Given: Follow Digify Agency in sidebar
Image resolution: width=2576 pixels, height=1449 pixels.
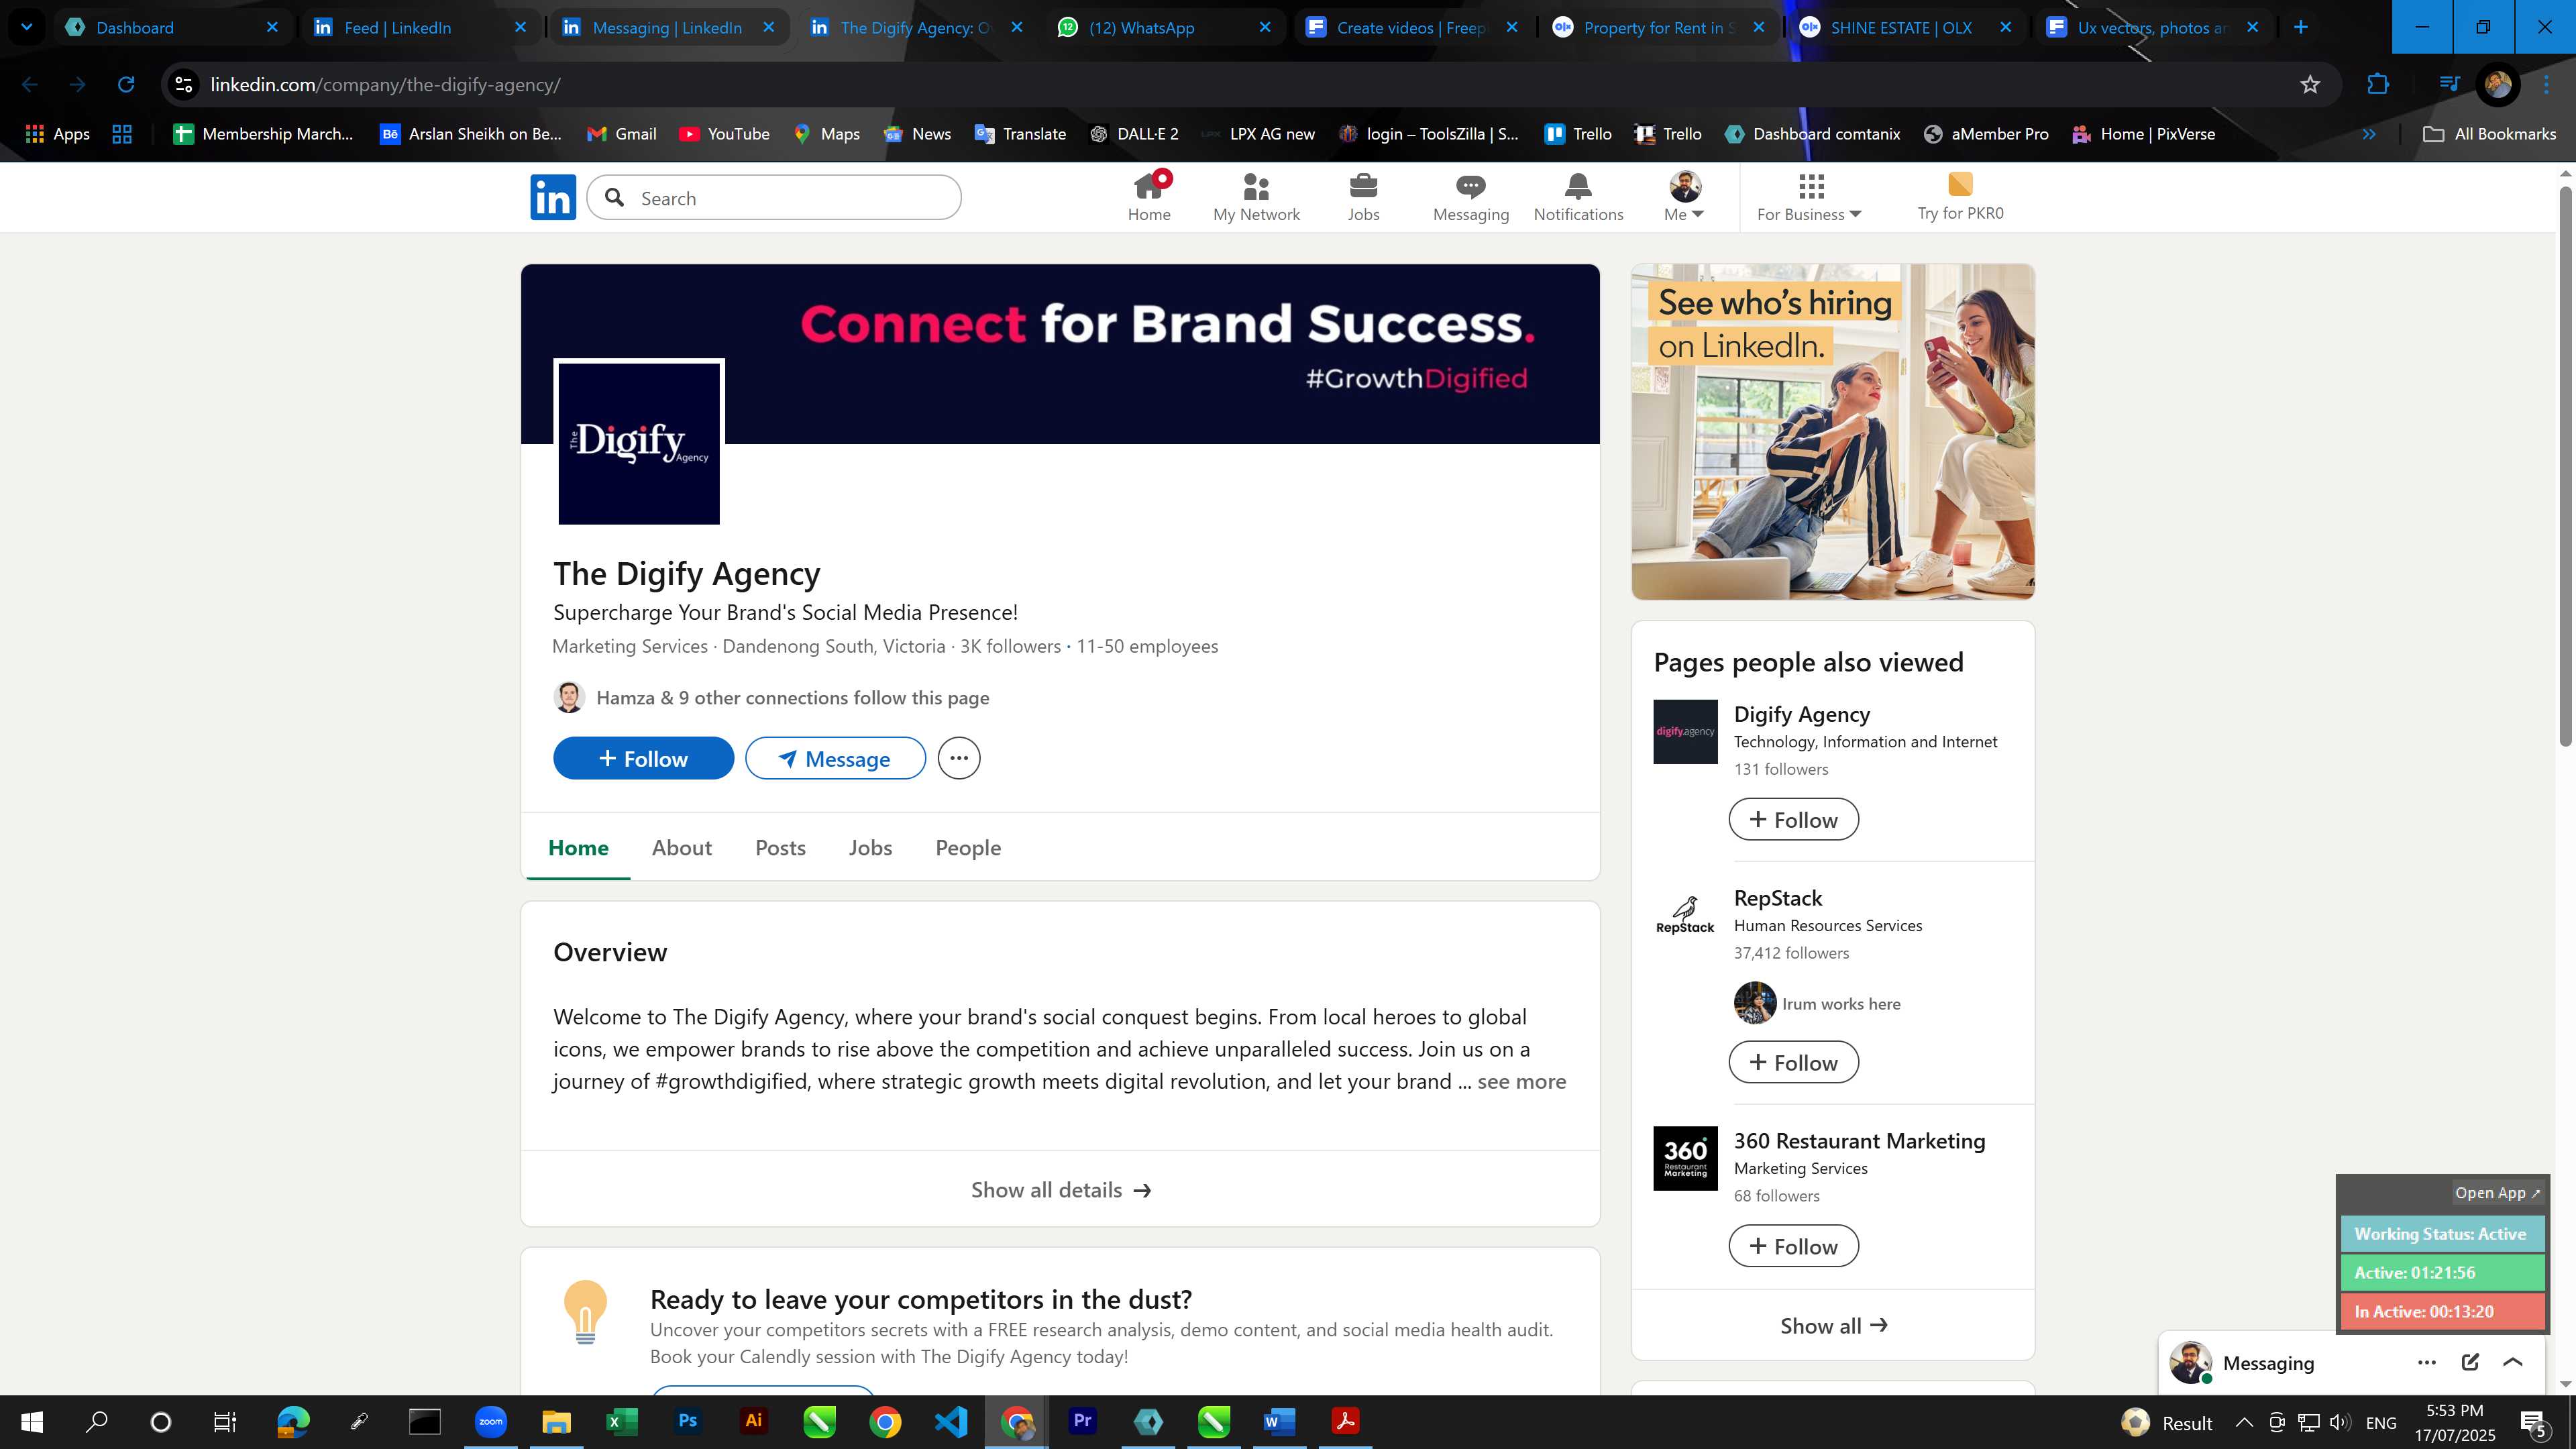Looking at the screenshot, I should [1793, 819].
